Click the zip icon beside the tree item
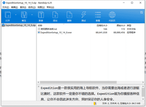 tap(3, 25)
